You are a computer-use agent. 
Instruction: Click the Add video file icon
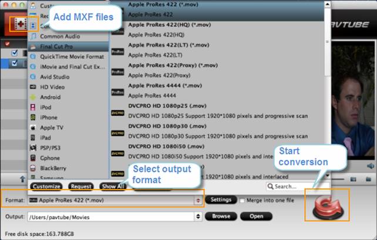[21, 24]
